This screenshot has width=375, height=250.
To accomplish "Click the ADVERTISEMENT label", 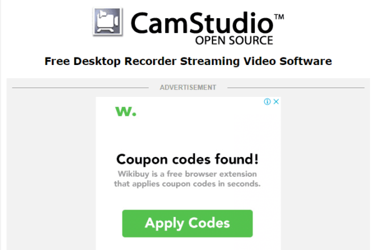I will [188, 87].
